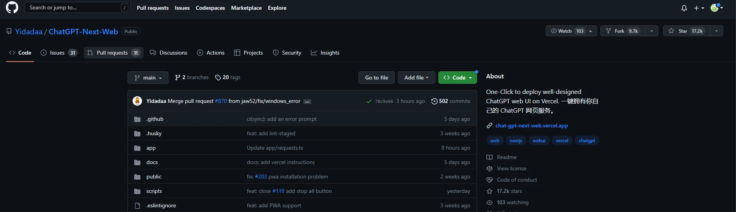The height and width of the screenshot is (212, 736).
Task: Focus the Search or jump to field
Action: coord(77,7)
